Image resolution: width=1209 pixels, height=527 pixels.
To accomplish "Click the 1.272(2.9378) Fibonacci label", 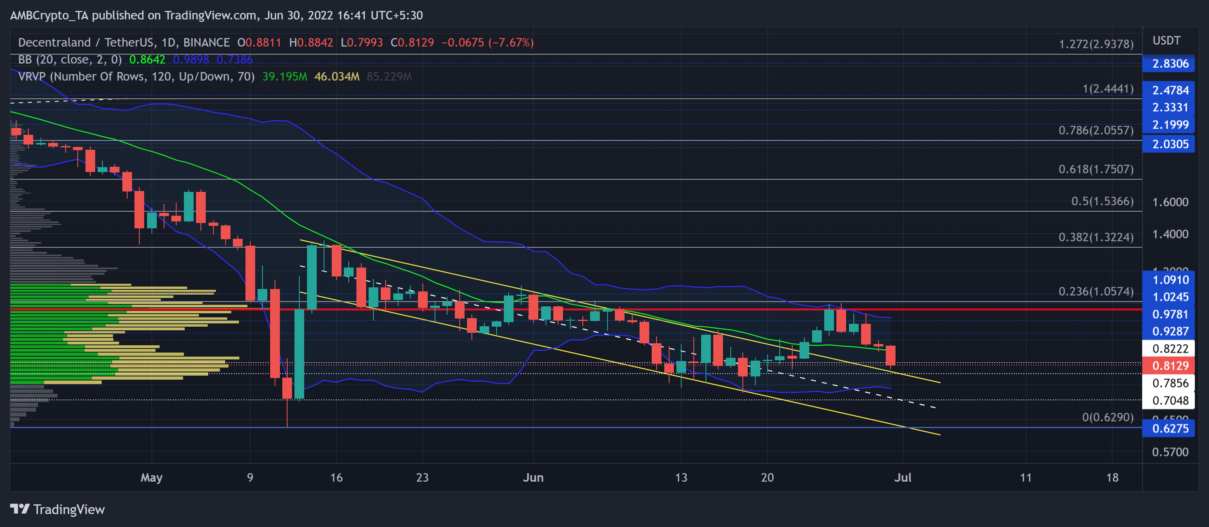I will [x=1096, y=44].
